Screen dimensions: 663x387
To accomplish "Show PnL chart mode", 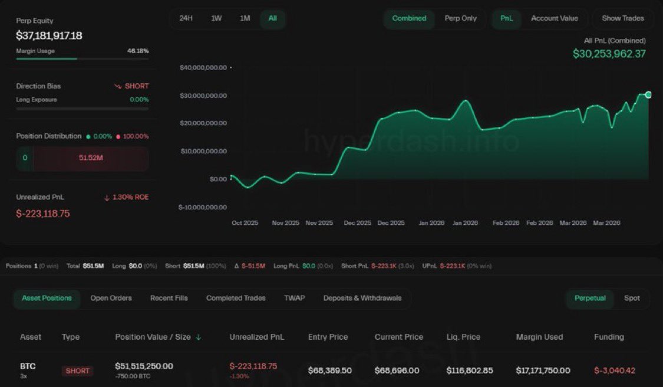I will [506, 18].
